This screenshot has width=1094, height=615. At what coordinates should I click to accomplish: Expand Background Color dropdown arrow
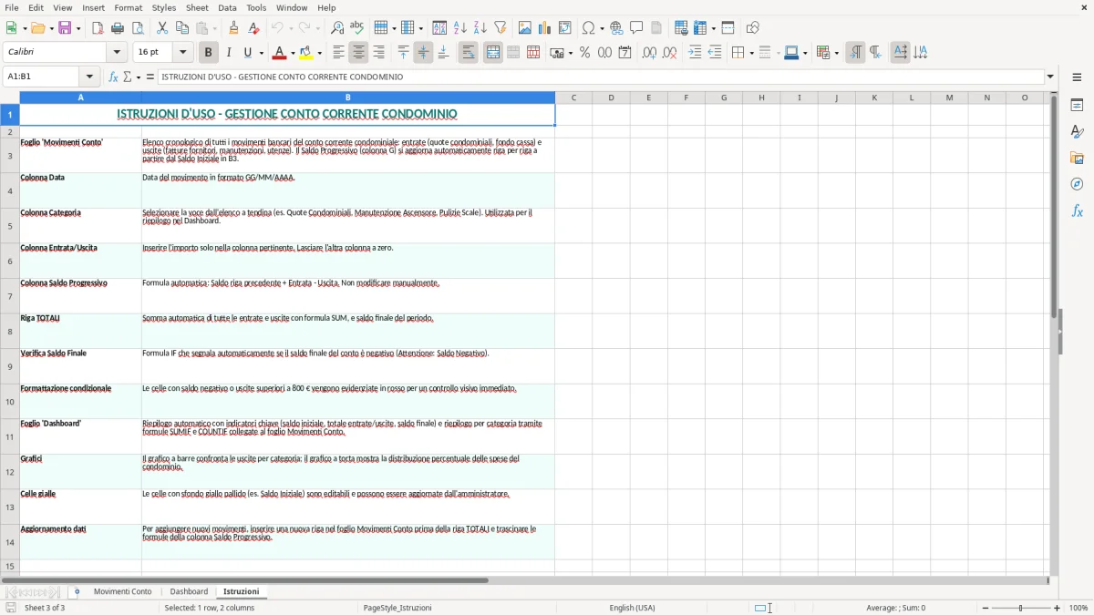tap(320, 53)
